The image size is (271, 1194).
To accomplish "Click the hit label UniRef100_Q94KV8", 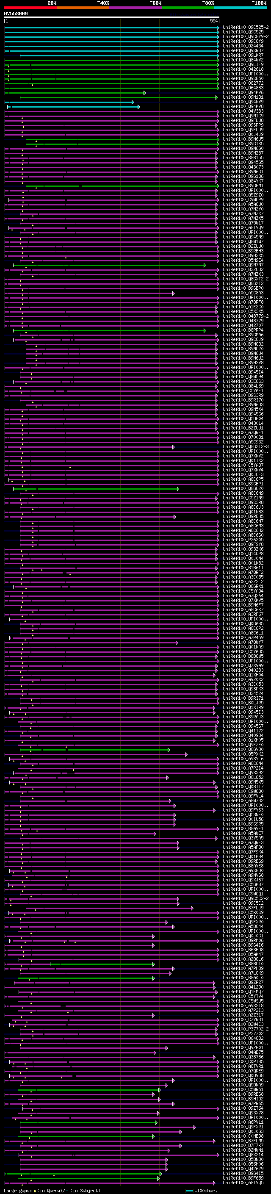I will point(243,106).
